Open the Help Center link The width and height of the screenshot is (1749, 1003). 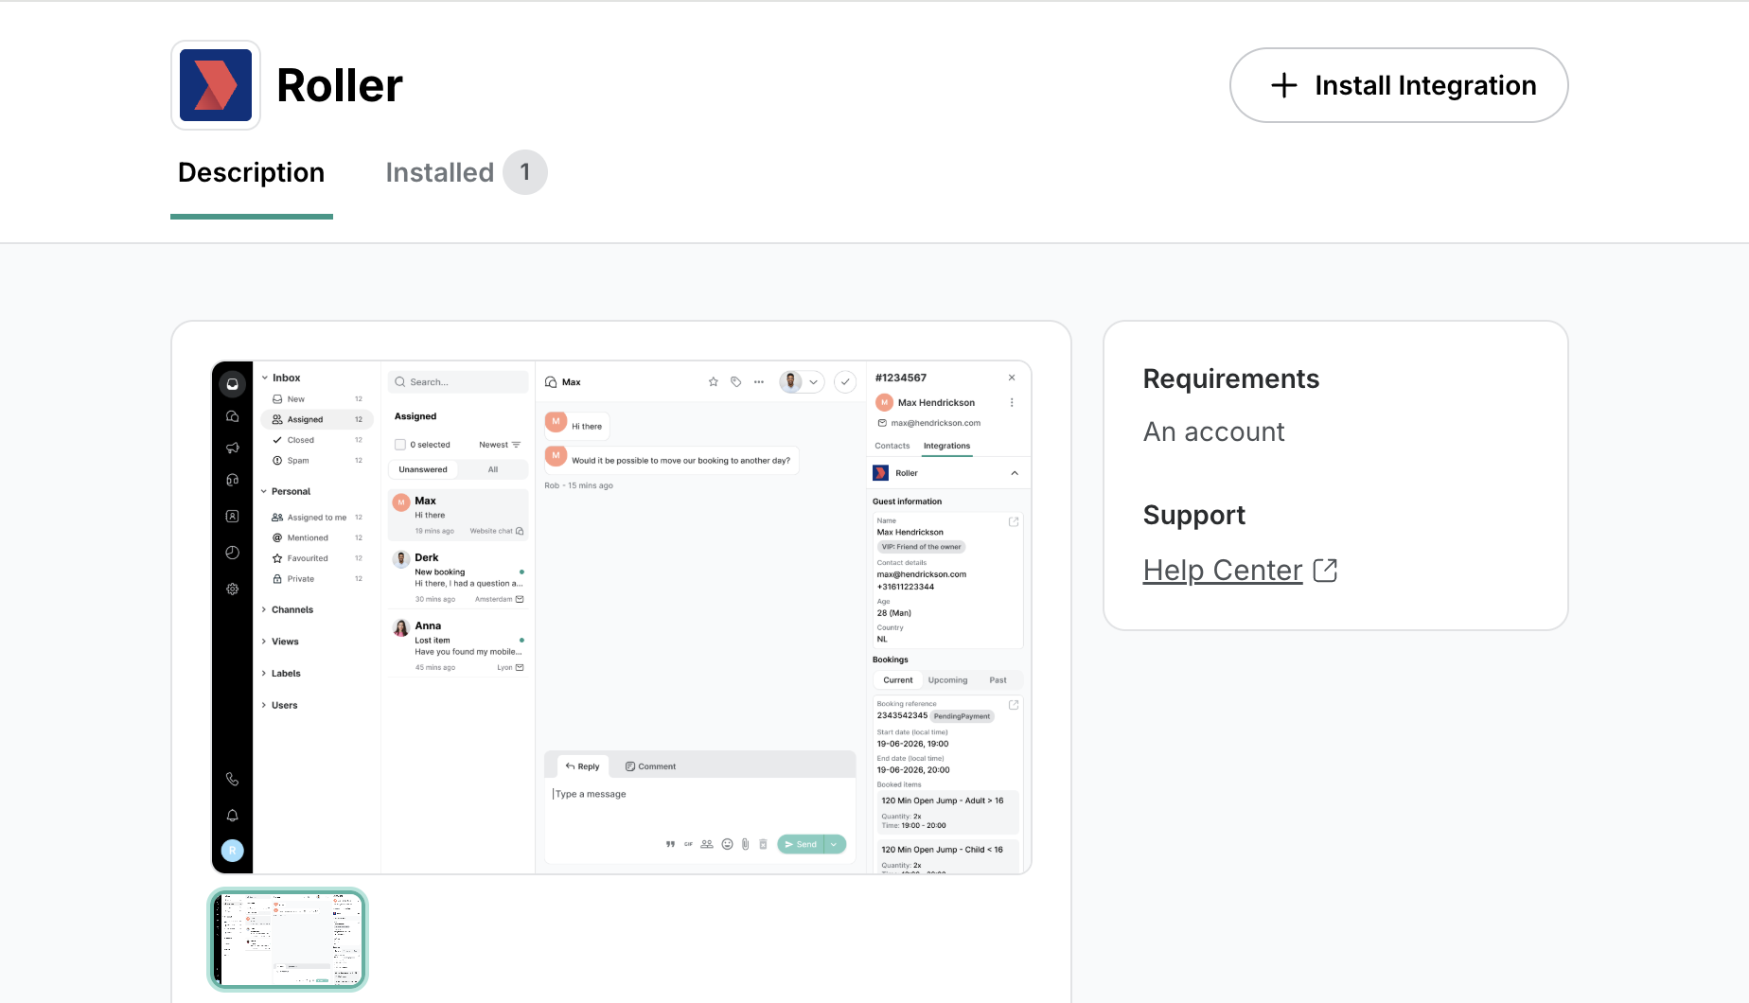pyautogui.click(x=1240, y=570)
